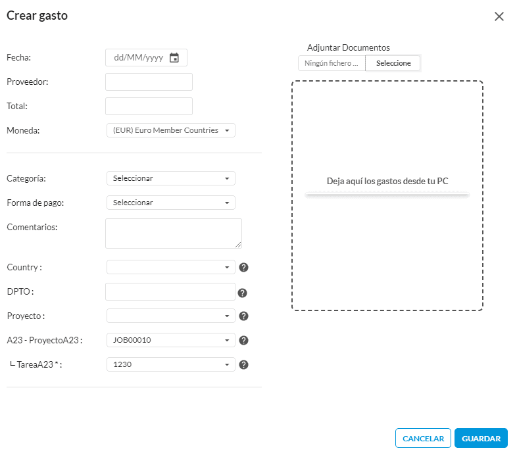Click help icon next to Proyecto dropdown

tap(243, 316)
